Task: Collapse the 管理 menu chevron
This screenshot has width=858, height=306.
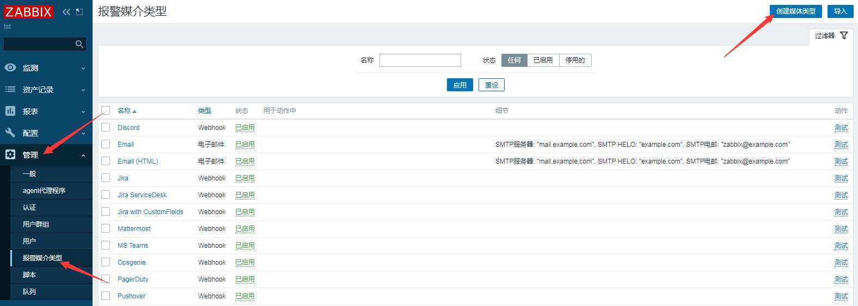Action: pos(83,155)
